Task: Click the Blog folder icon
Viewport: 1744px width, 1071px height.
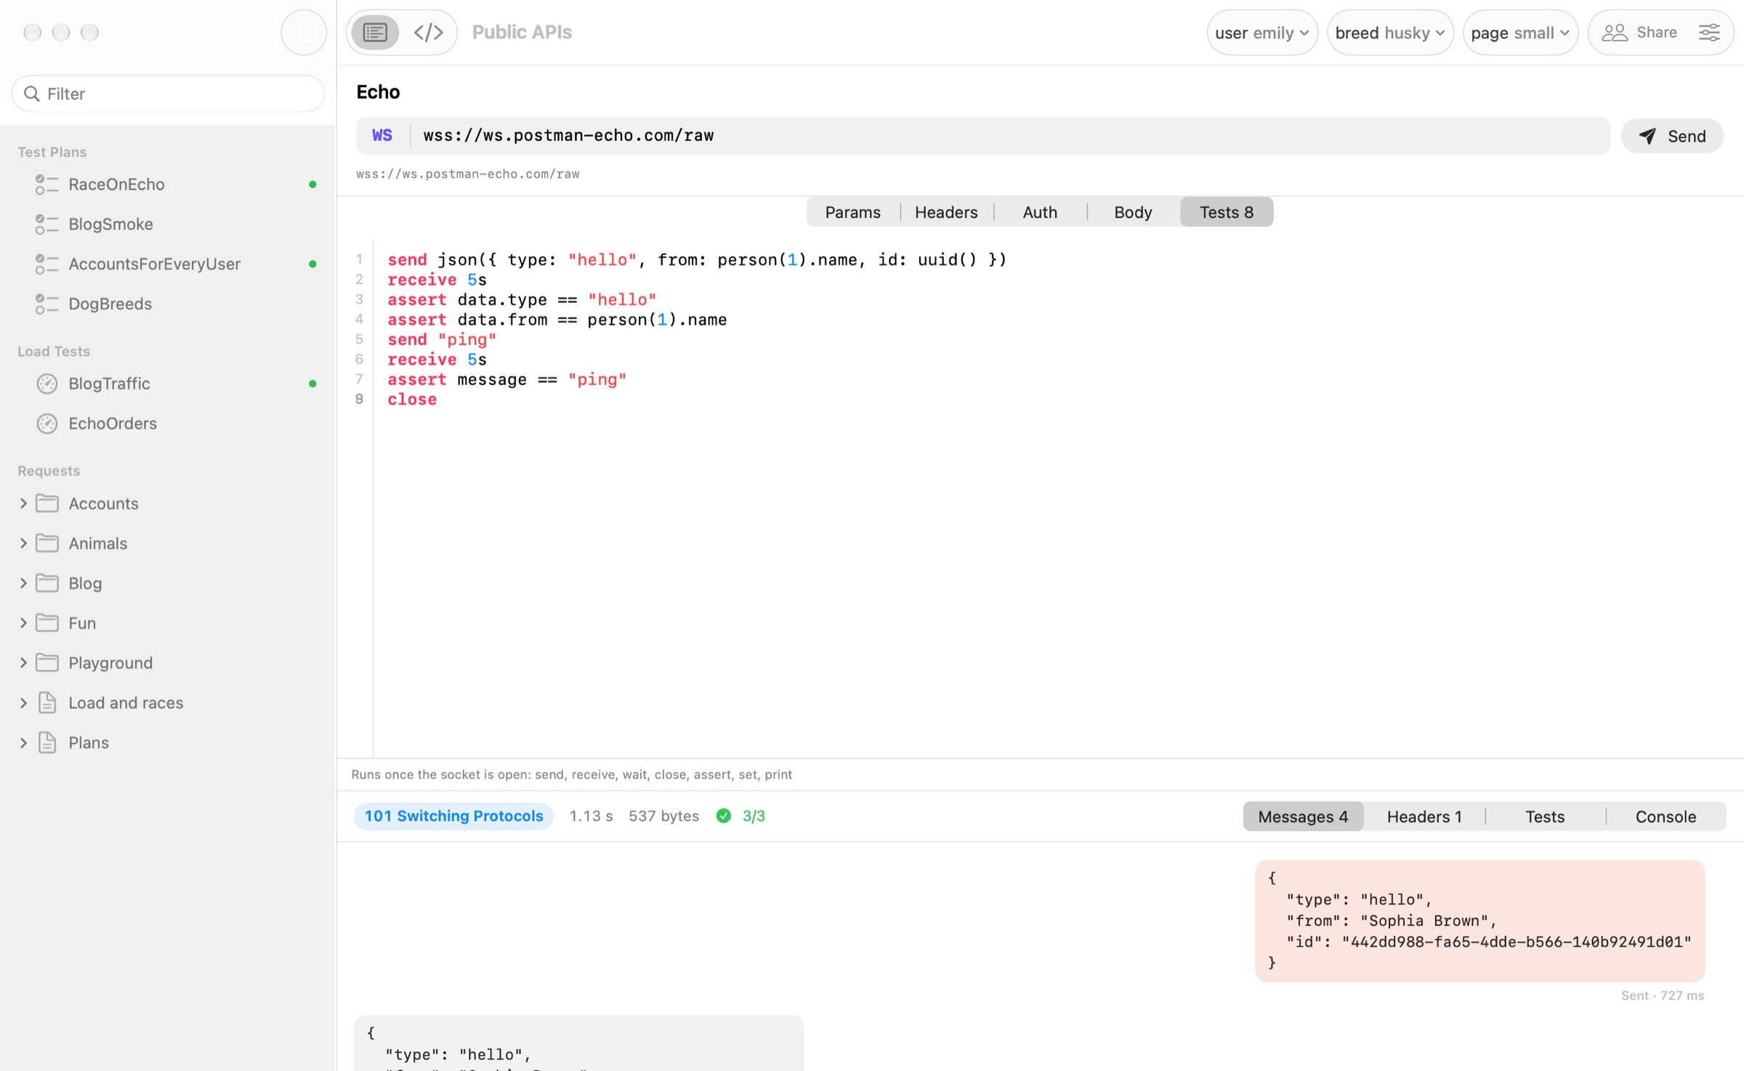Action: tap(47, 583)
